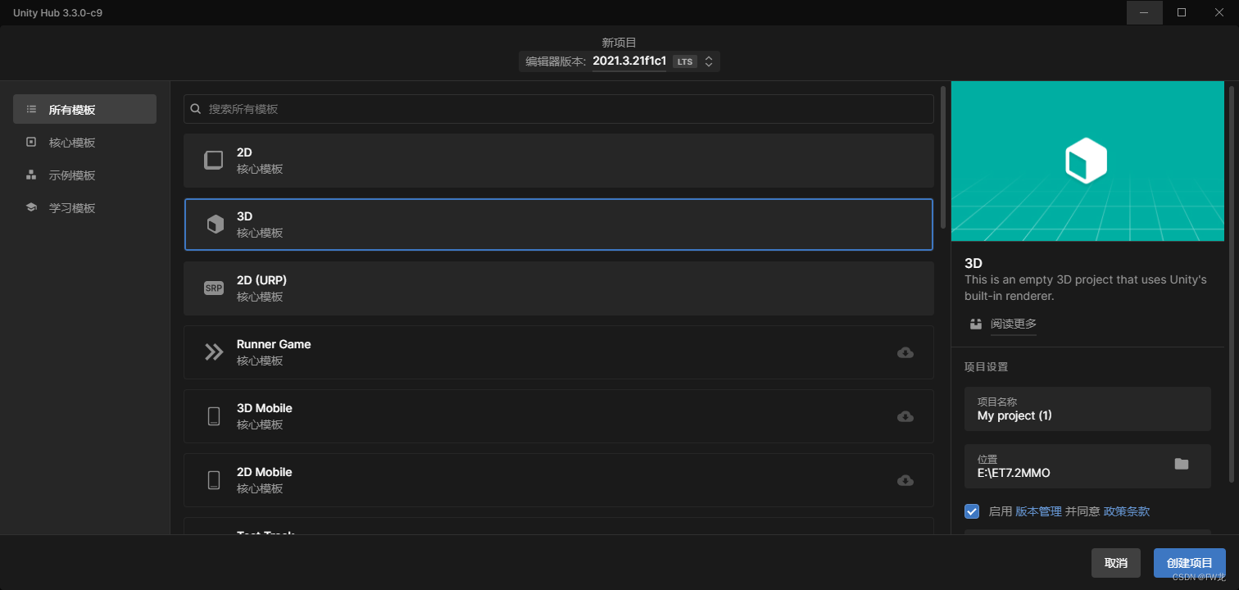Screen dimensions: 1239x590
Task: Switch to the 示例模板 tab
Action: [84, 175]
